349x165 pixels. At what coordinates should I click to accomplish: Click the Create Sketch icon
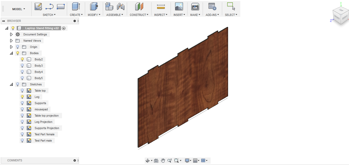[x=38, y=7]
